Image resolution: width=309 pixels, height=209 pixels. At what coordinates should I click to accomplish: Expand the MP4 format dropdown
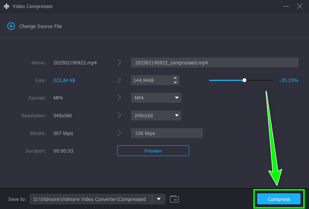click(x=177, y=98)
